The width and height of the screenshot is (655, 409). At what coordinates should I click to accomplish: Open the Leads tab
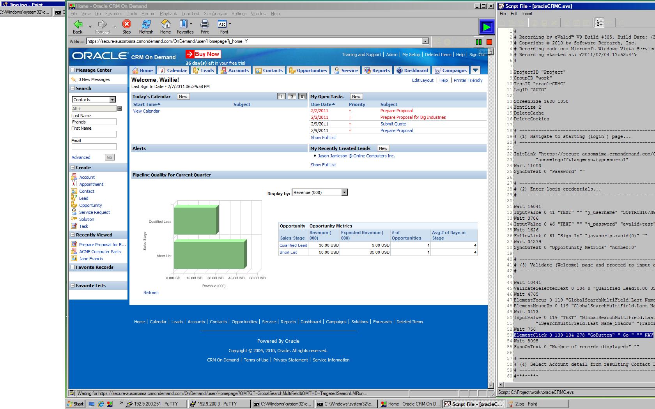point(204,71)
